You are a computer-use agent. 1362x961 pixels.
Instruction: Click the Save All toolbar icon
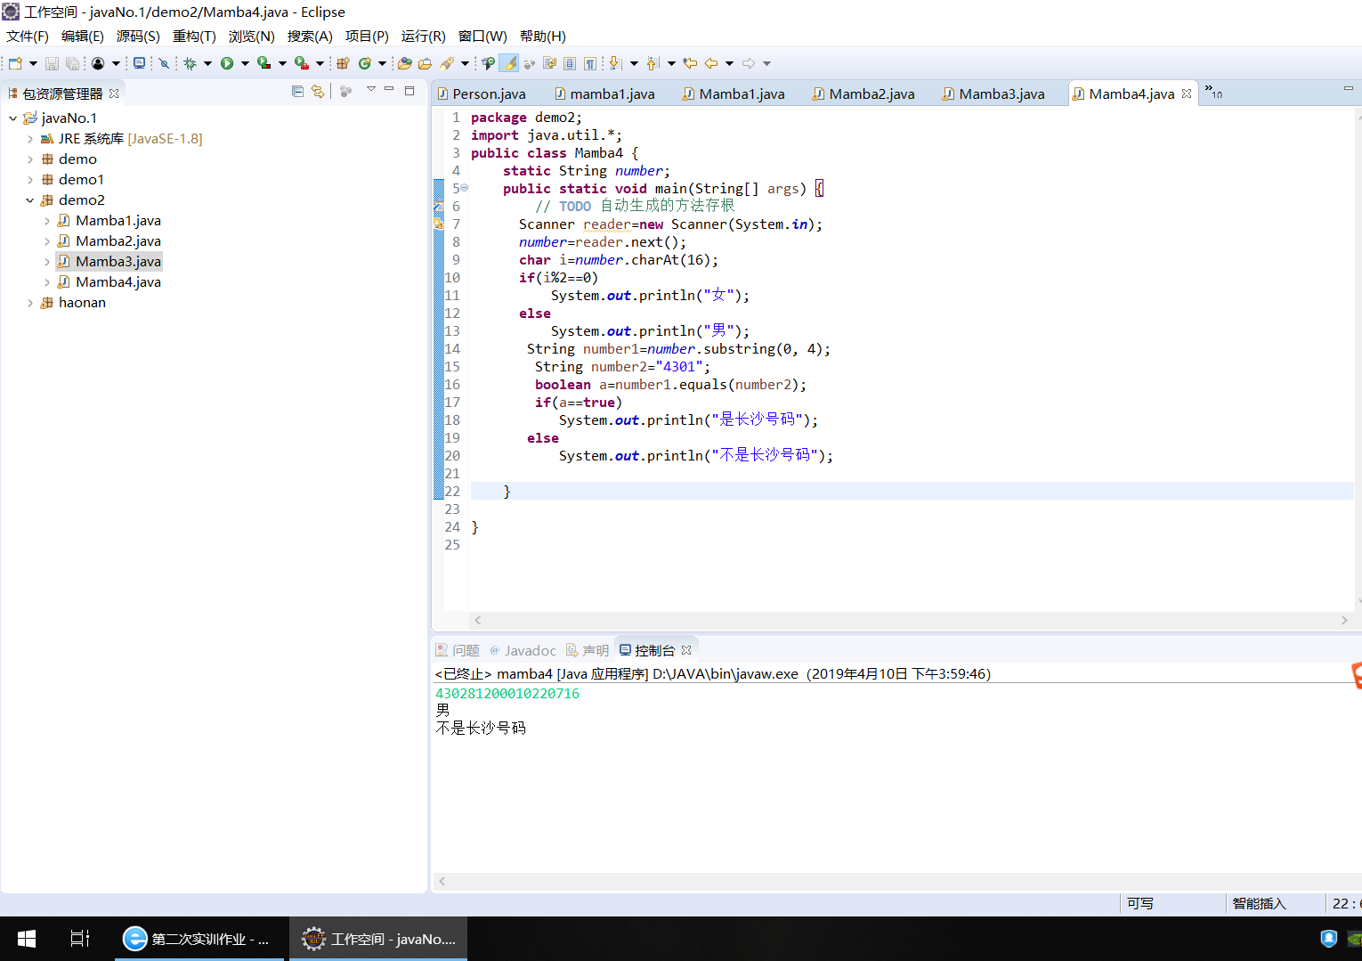(x=72, y=63)
